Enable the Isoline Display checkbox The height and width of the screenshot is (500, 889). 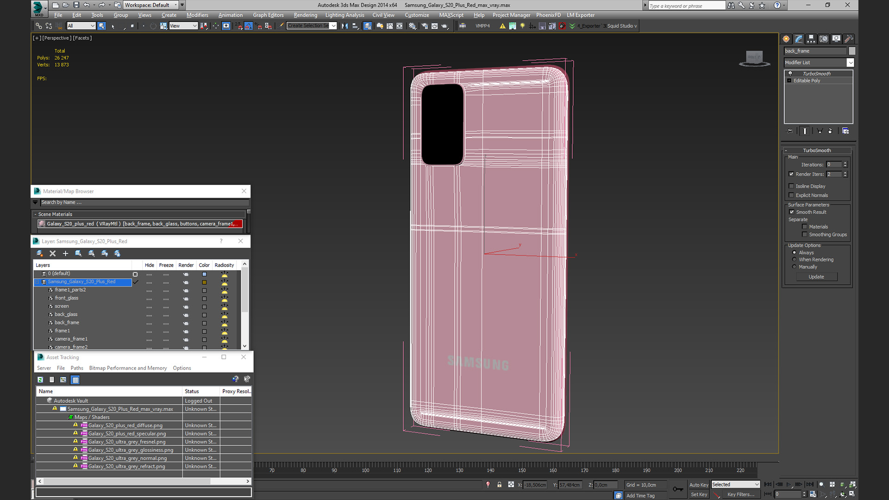pos(791,186)
